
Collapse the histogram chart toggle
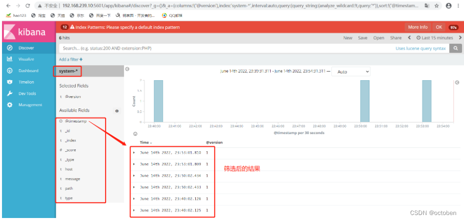[135, 134]
